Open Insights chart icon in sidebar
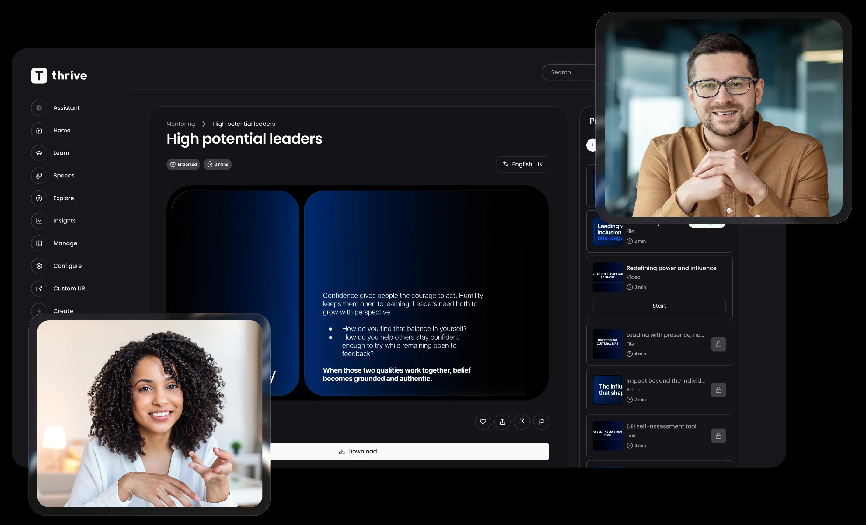866x525 pixels. point(39,221)
